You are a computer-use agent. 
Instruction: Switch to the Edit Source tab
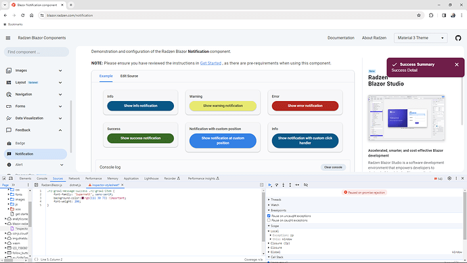[x=129, y=76]
